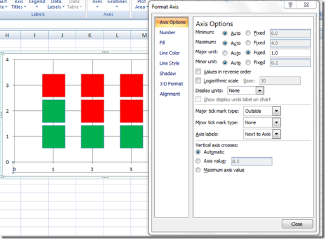Click the Close button in Format Axis

click(x=297, y=224)
